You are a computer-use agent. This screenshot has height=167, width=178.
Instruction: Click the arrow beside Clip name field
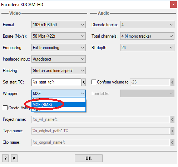coord(172,142)
